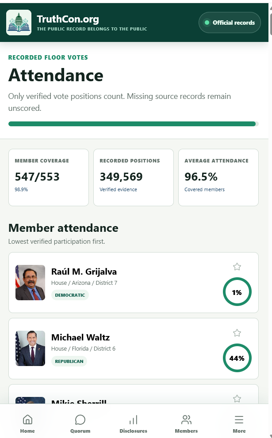Click the TruthCon.org capitol logo icon
272x438 pixels.
click(19, 23)
